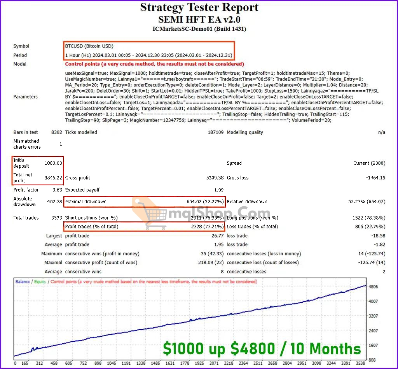The image size is (398, 369).
Task: Click the Strategy Tester Report title
Action: pyautogui.click(x=199, y=7)
